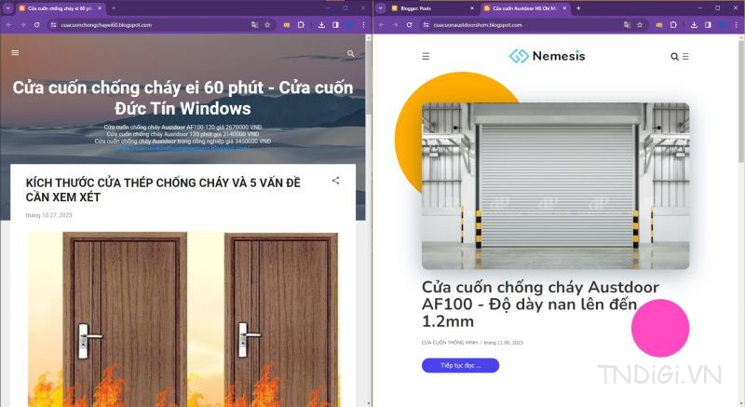Open the tab search dropdown in the right window

[381, 8]
